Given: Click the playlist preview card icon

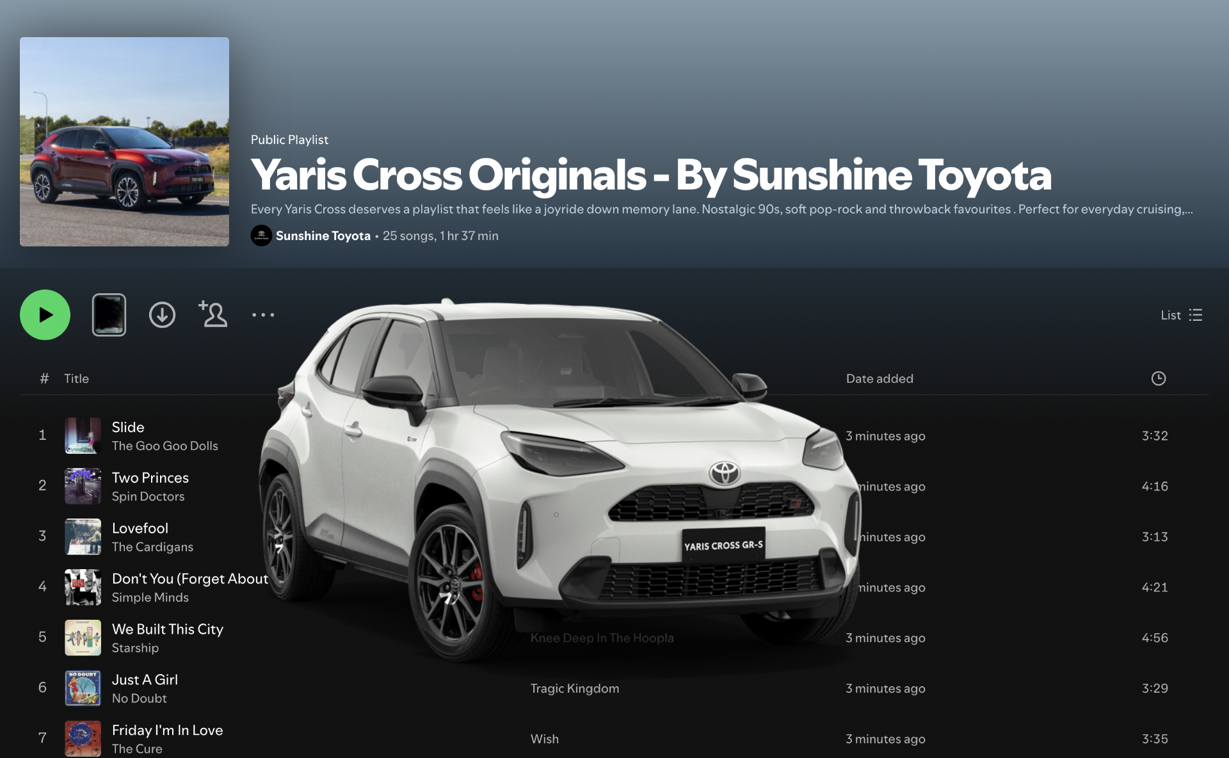Looking at the screenshot, I should point(109,314).
